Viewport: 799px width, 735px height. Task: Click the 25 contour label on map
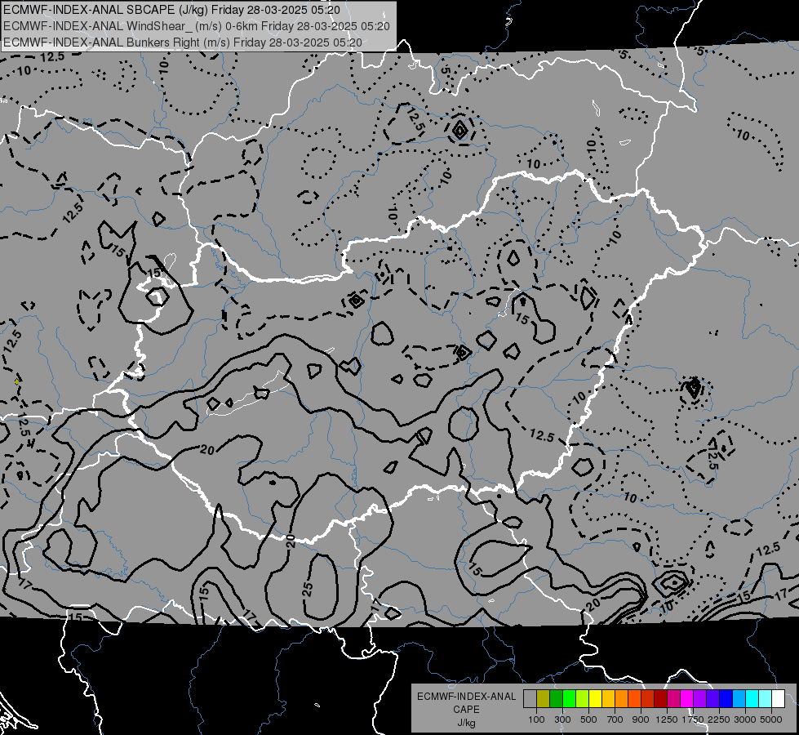pos(307,589)
